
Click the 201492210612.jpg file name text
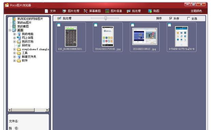(x=145, y=49)
